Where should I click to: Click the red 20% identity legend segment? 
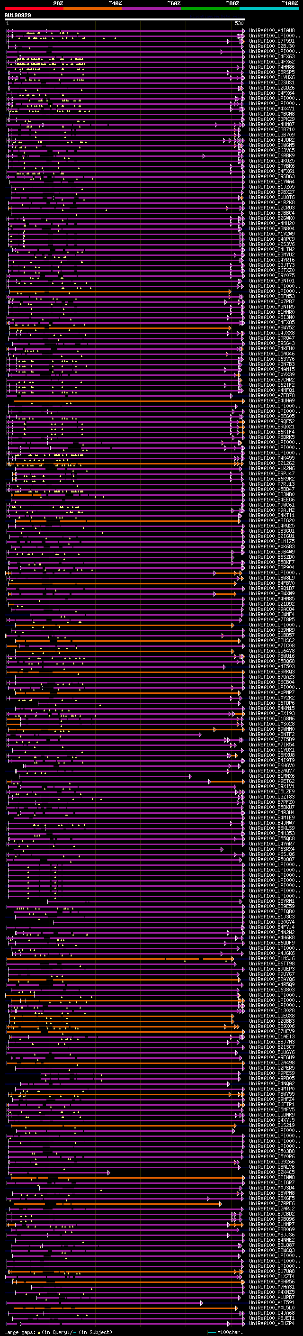34,9
